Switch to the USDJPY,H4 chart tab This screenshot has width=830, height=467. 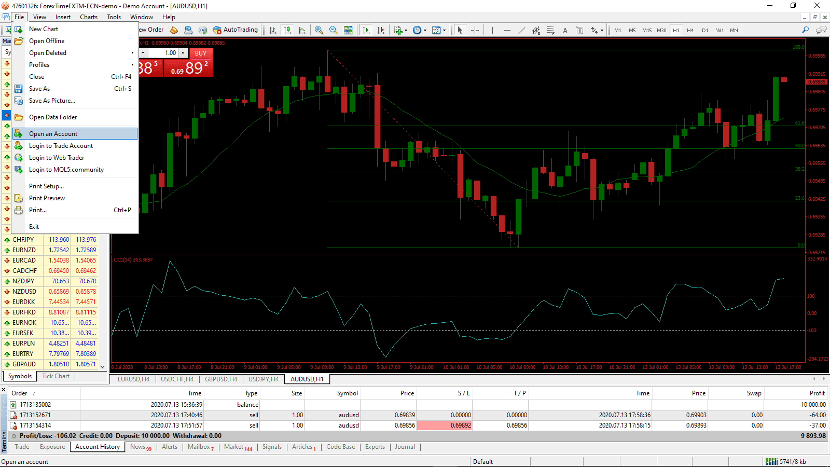pos(264,379)
